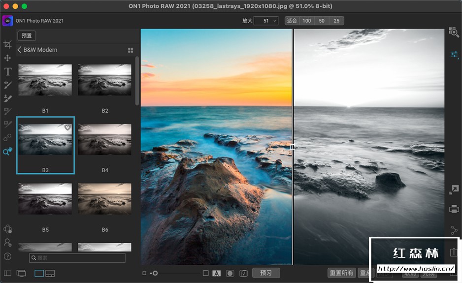Activate the View zoom-and-hand tool

[7, 151]
